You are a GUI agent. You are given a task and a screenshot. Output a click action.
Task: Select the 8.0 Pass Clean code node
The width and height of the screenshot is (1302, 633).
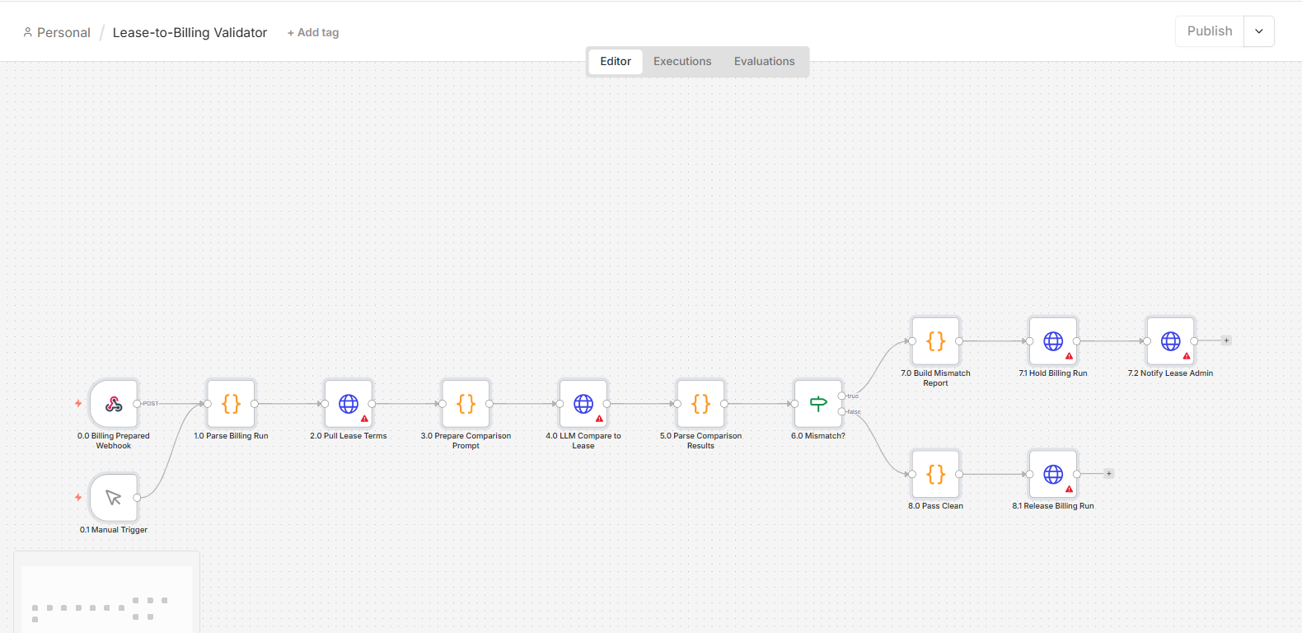(936, 474)
